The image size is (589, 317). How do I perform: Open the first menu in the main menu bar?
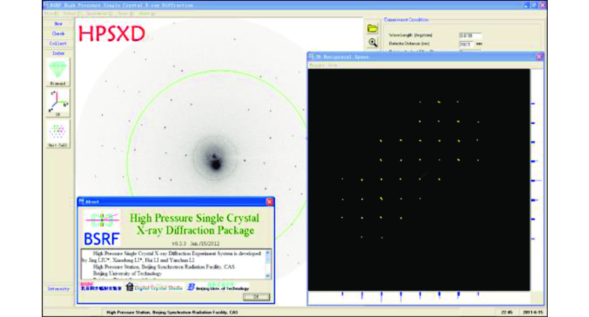(48, 14)
